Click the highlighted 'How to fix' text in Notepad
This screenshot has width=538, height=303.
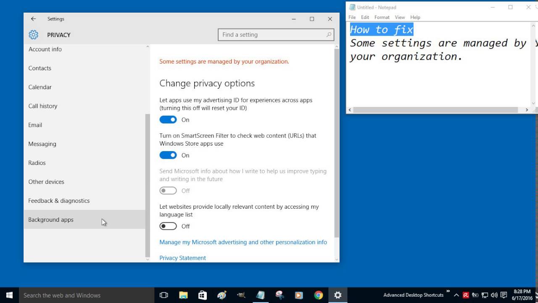coord(382,29)
